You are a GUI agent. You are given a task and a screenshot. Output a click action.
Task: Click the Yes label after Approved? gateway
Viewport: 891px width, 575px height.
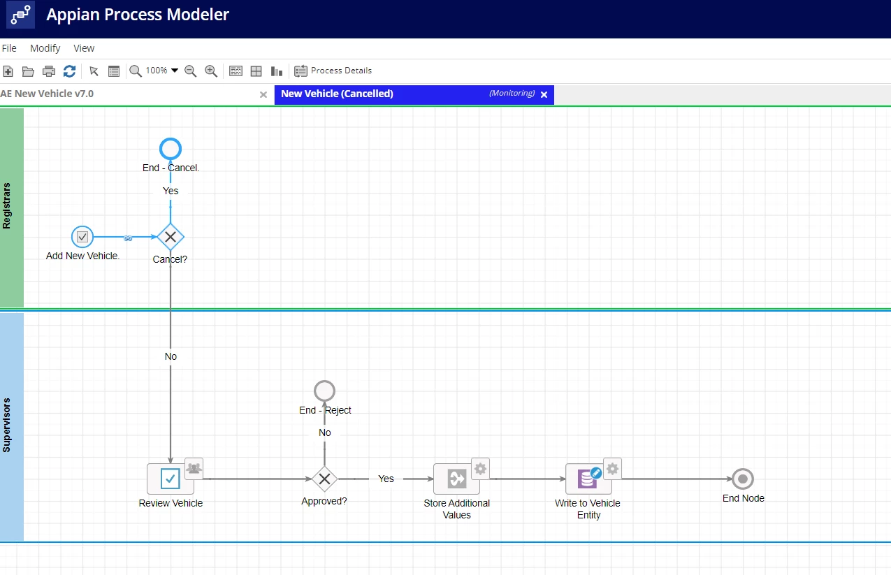point(386,479)
